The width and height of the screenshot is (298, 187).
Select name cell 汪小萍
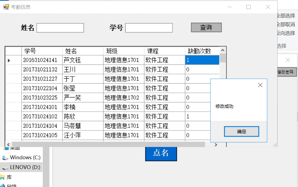pos(83,135)
